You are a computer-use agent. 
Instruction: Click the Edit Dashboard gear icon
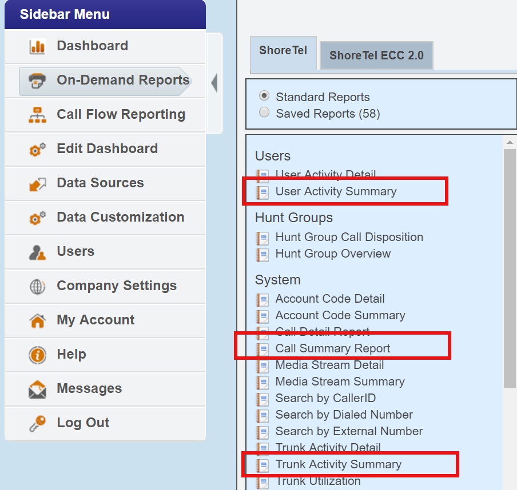37,150
